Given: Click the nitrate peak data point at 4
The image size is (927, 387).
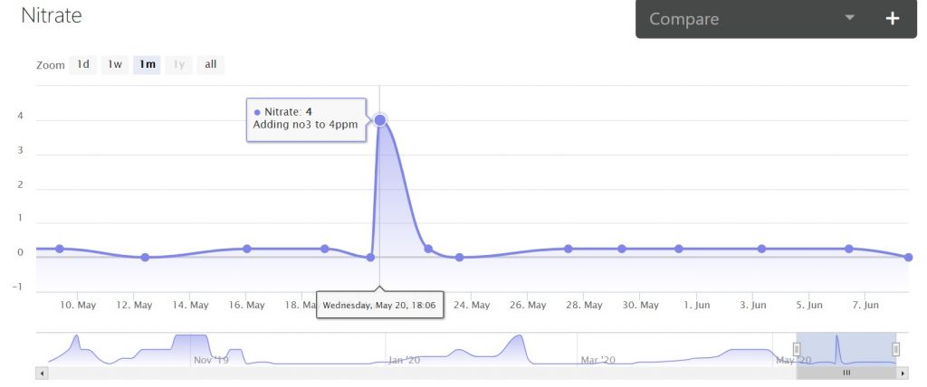Looking at the screenshot, I should click(380, 119).
